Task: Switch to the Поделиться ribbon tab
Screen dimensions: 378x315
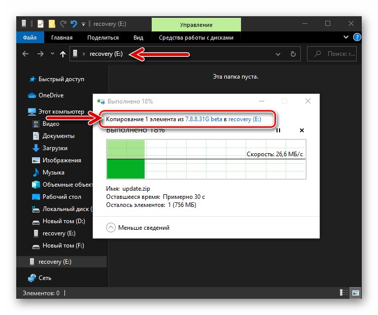Action: click(x=103, y=38)
